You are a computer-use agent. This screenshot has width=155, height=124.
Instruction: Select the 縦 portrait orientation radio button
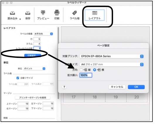[81, 70]
